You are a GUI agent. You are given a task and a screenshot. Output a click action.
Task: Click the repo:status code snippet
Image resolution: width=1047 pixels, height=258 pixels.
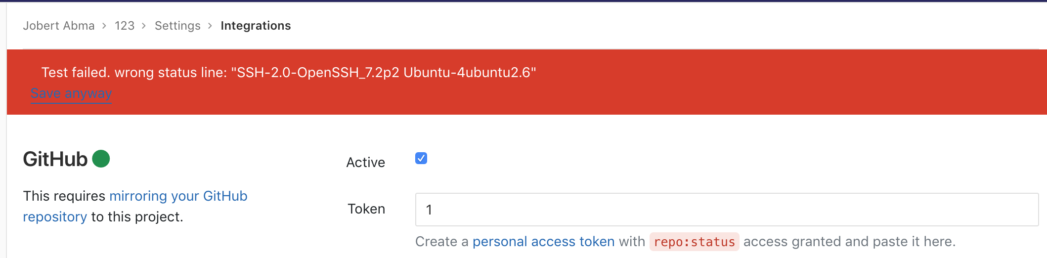coord(694,242)
